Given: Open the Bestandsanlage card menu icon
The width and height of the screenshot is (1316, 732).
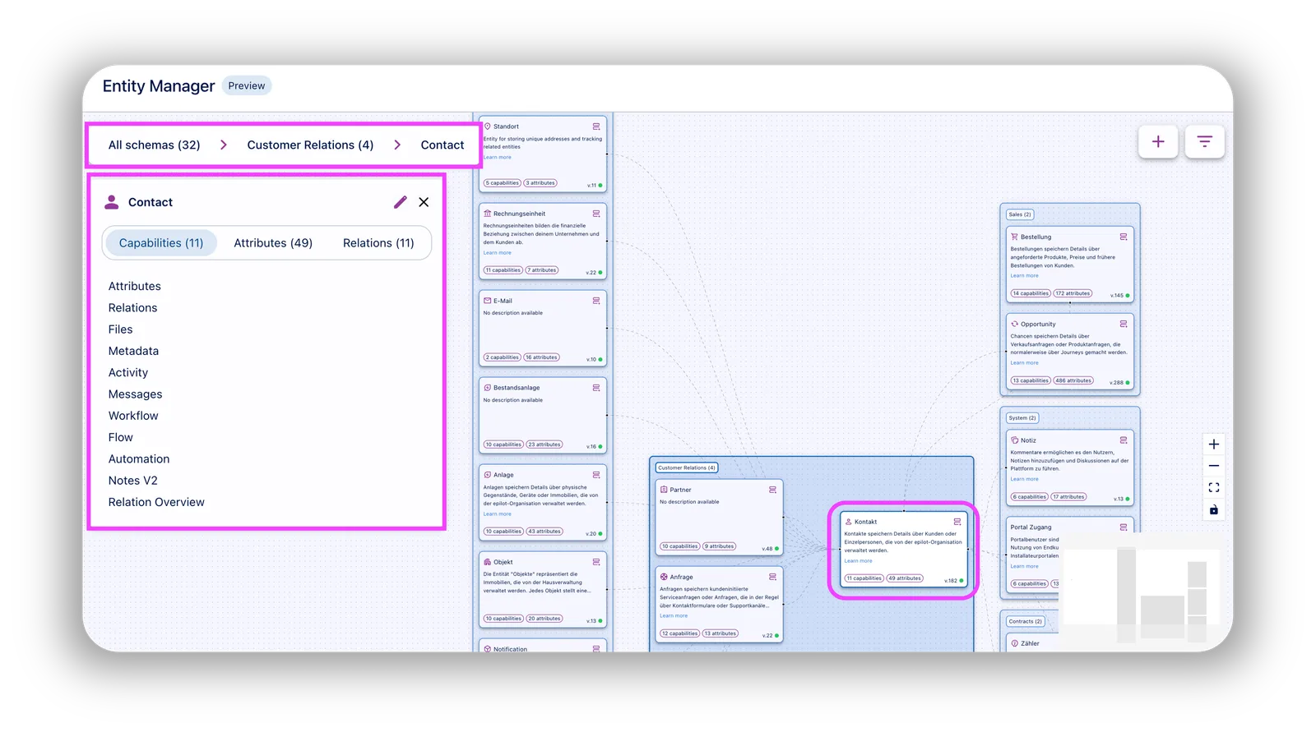Looking at the screenshot, I should tap(596, 388).
